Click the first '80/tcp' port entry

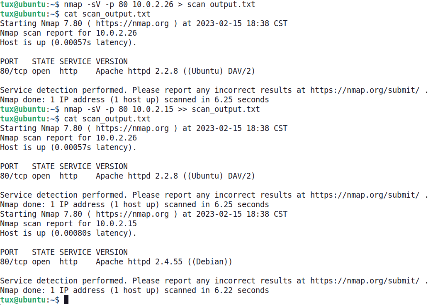(x=14, y=71)
